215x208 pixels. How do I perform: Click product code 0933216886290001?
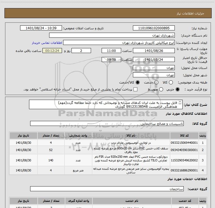(184, 170)
